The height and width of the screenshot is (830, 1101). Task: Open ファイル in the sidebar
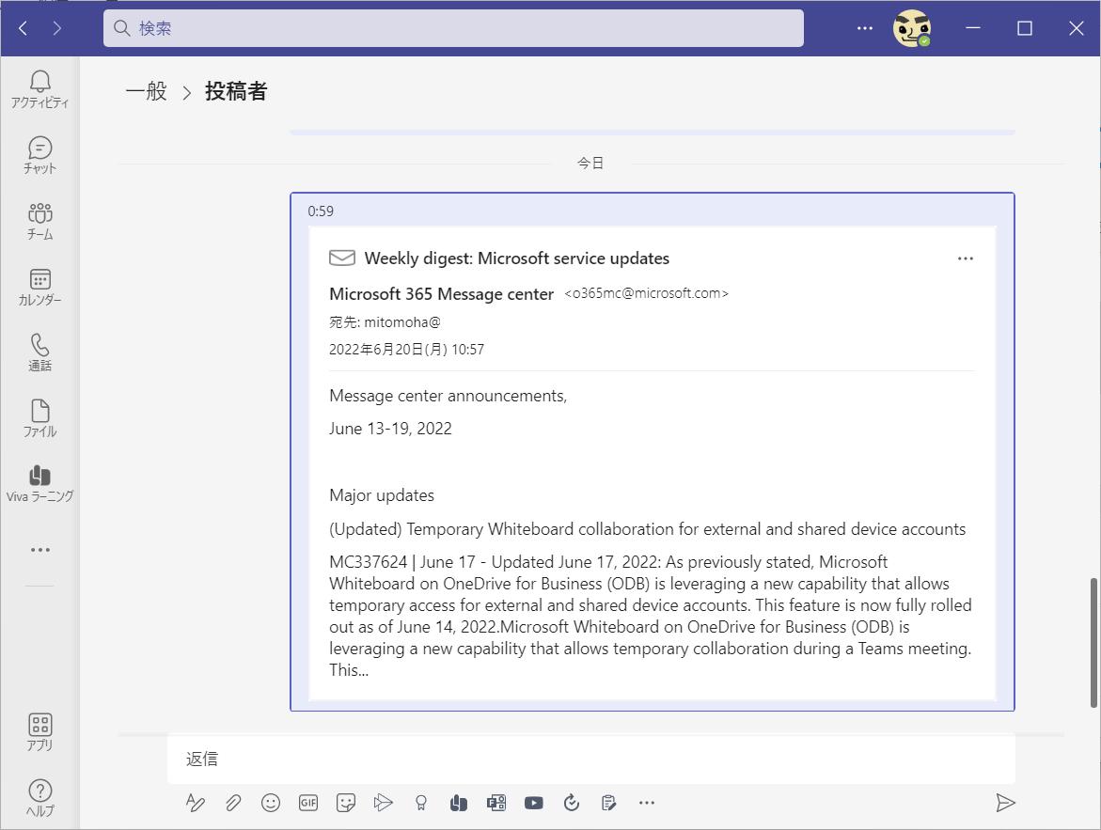click(x=40, y=418)
